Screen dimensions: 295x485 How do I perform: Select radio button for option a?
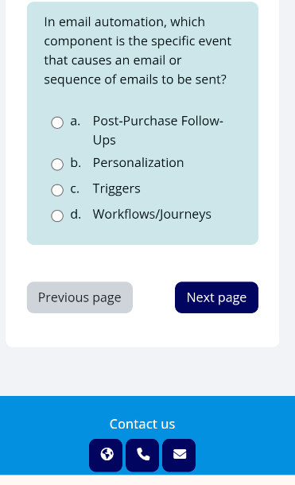pos(57,122)
